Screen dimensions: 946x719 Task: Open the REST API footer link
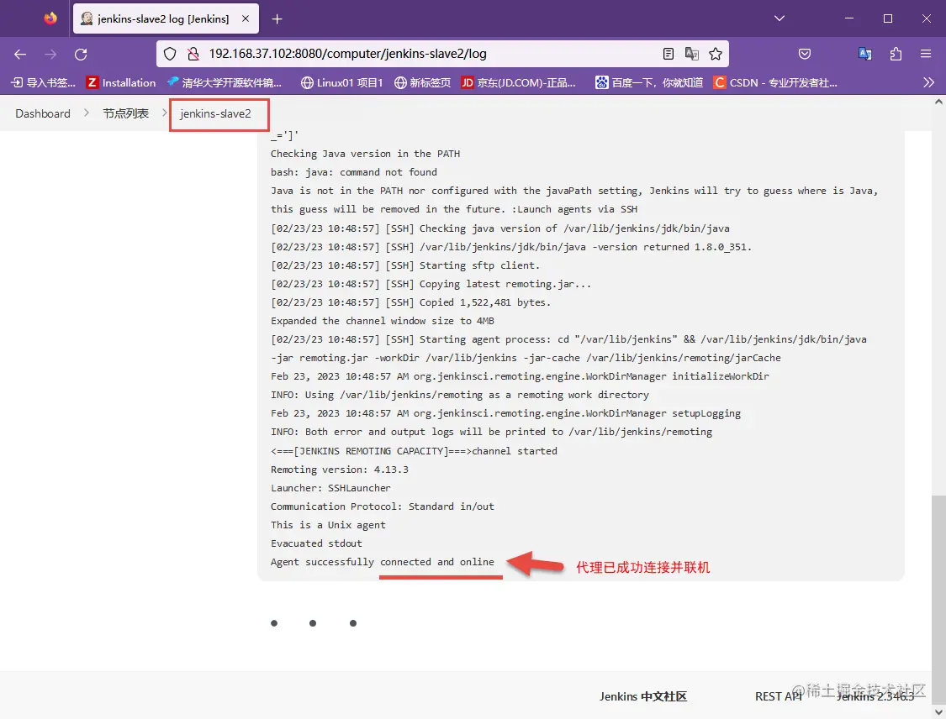pos(779,696)
